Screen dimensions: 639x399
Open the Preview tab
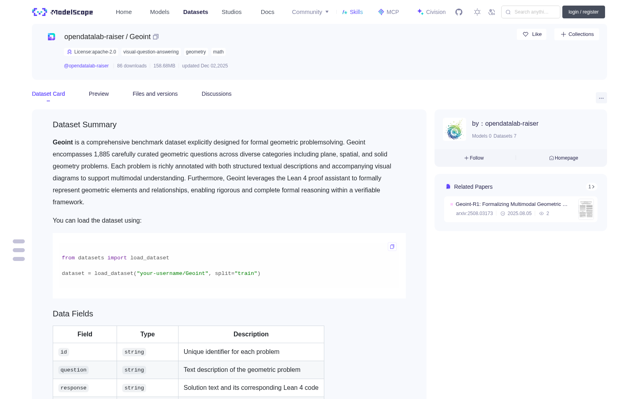tap(99, 94)
